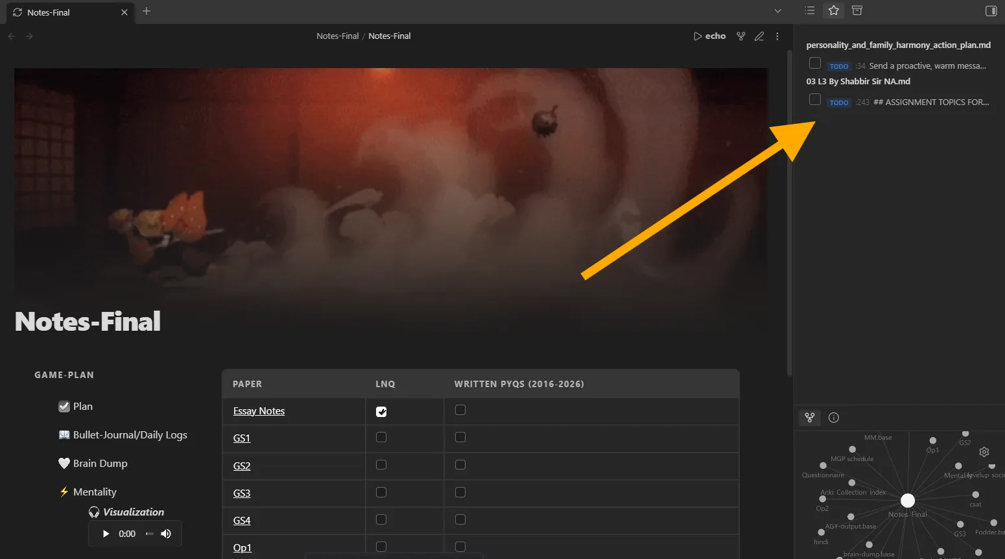This screenshot has height=559, width=1005.
Task: Click the Anki Collection Index graph node
Action: point(852,482)
